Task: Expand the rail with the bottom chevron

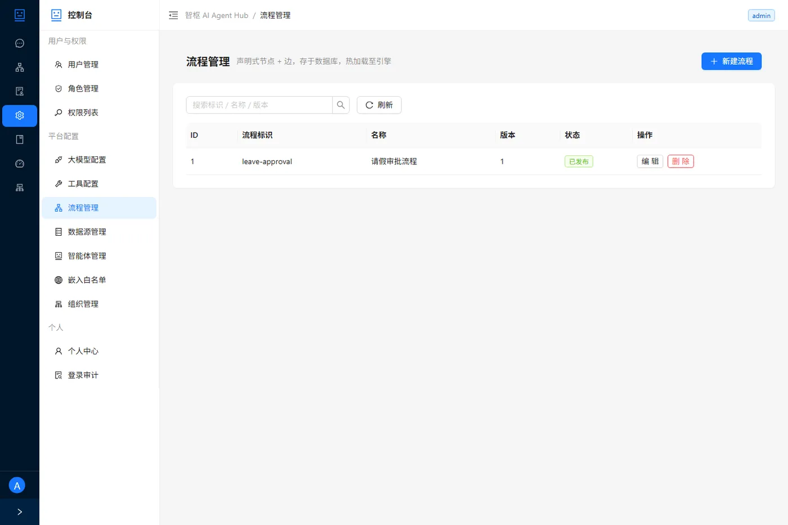Action: 20,512
